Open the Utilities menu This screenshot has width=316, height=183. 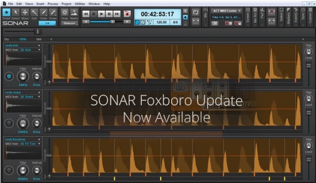click(80, 4)
